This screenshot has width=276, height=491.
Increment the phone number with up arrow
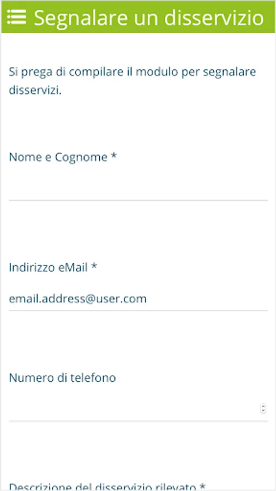[x=263, y=406]
